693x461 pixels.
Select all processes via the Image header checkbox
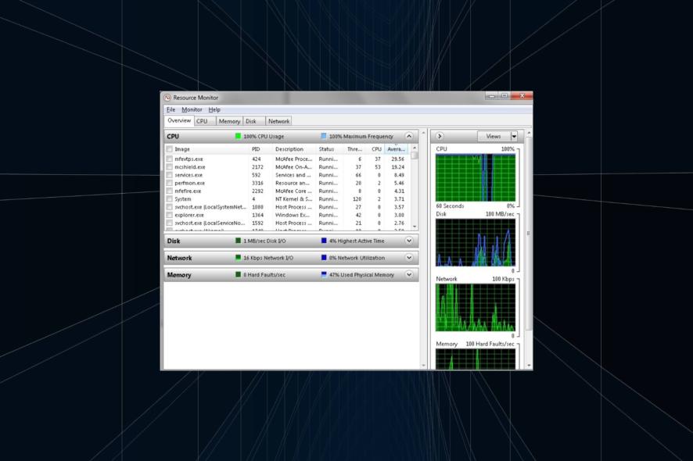(x=170, y=149)
